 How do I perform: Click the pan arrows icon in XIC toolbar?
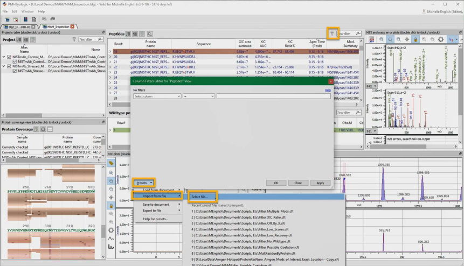coord(111,197)
